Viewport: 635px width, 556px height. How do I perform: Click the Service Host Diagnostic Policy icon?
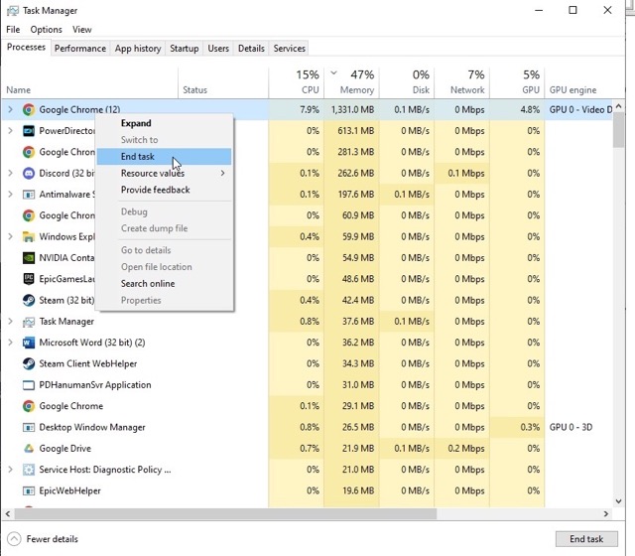pos(29,470)
